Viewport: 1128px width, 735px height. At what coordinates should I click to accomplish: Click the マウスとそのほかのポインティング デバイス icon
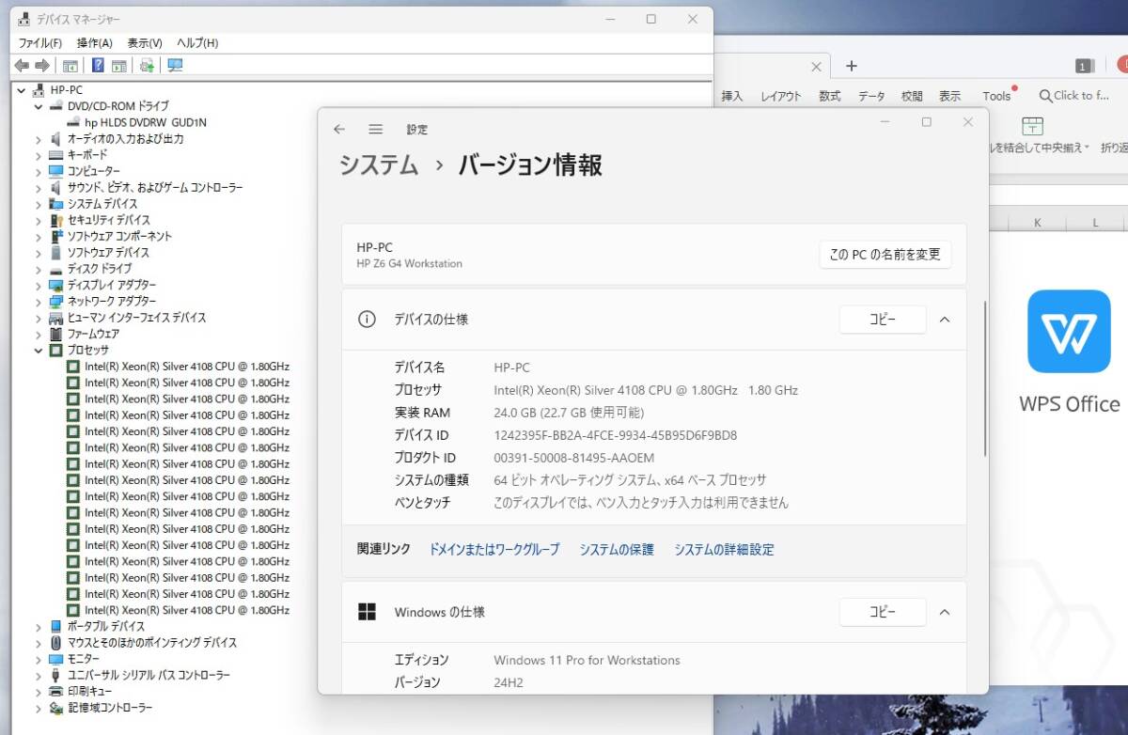tap(56, 643)
